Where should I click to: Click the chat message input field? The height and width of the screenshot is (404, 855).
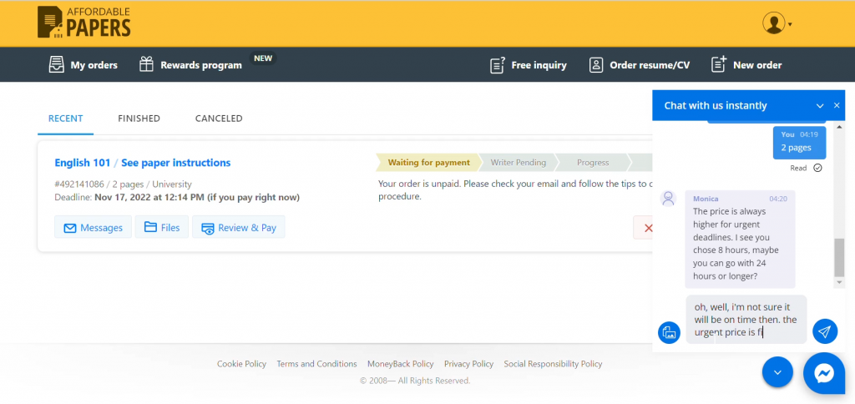click(x=746, y=319)
